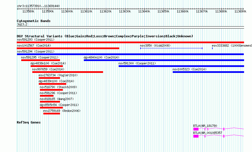Click the dgv4839n100 (Coe2014) label
Viewport: 252px width, 152px height.
56,81
